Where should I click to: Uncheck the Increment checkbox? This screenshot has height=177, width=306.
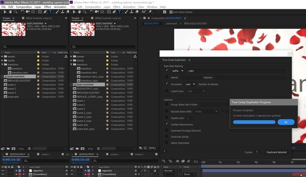click(x=167, y=84)
